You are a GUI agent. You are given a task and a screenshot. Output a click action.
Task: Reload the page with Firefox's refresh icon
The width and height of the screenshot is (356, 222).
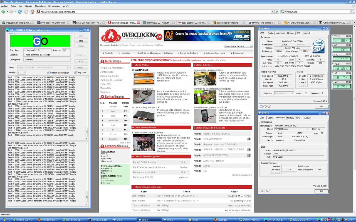point(20,12)
